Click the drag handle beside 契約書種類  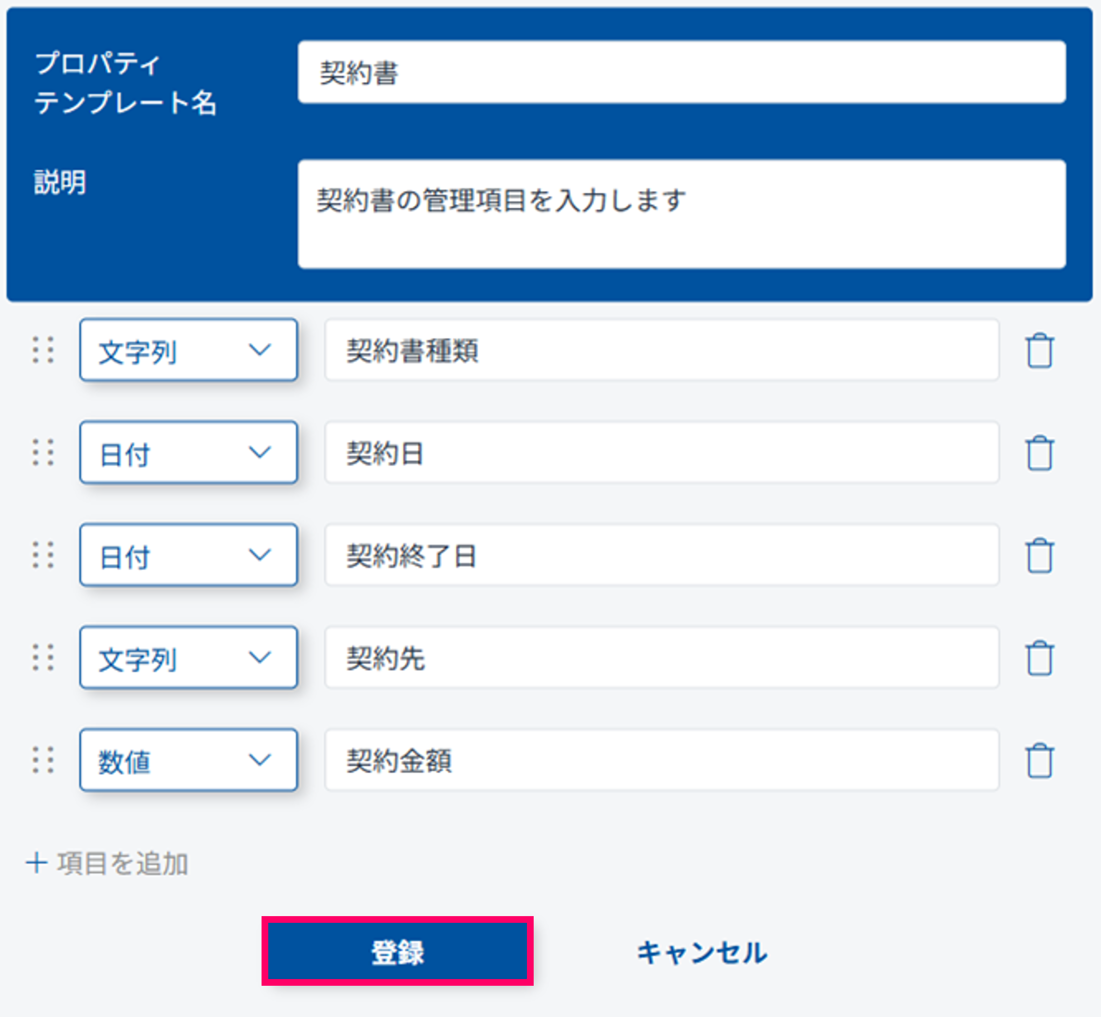click(x=43, y=350)
